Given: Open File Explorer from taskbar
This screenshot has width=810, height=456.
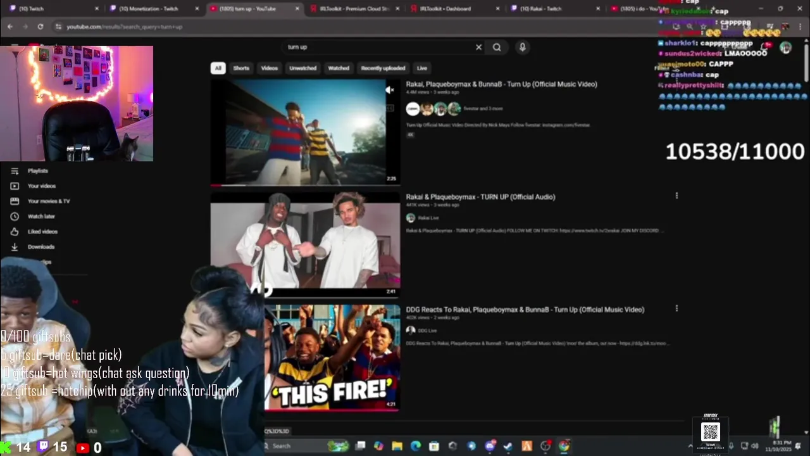Looking at the screenshot, I should pyautogui.click(x=397, y=446).
